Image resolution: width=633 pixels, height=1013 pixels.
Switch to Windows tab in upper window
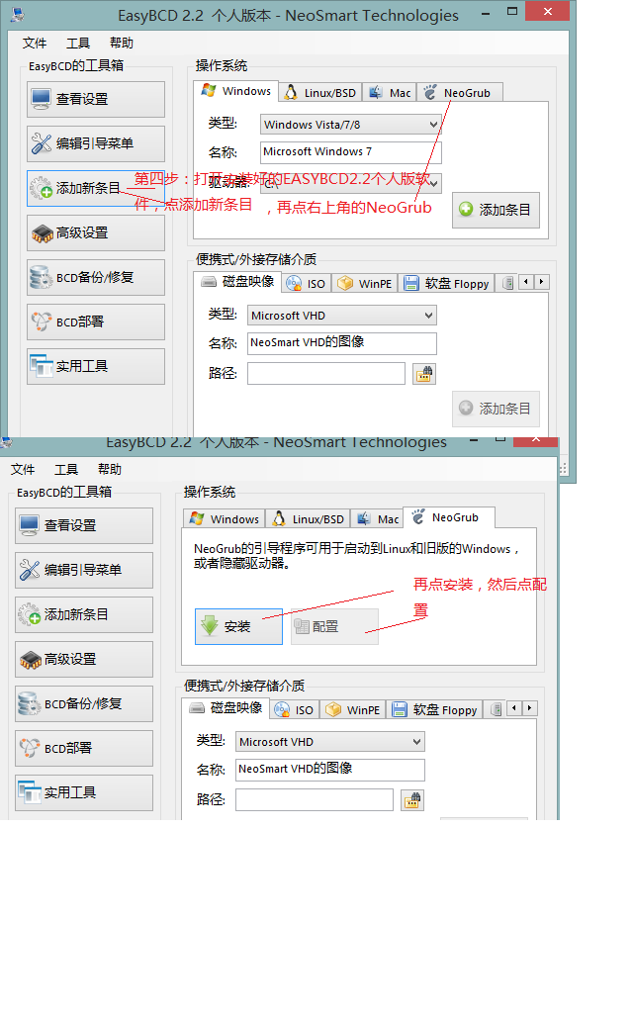point(235,91)
